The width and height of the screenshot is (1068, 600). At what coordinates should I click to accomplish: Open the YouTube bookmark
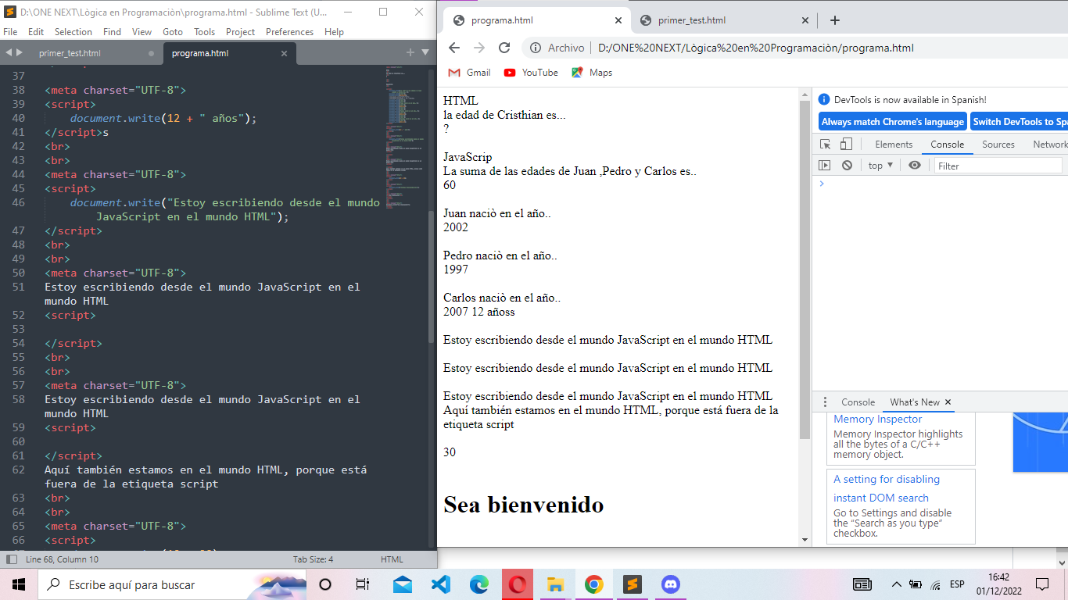[531, 73]
